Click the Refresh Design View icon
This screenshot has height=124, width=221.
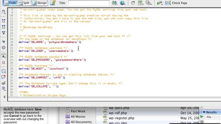(x=133, y=3)
